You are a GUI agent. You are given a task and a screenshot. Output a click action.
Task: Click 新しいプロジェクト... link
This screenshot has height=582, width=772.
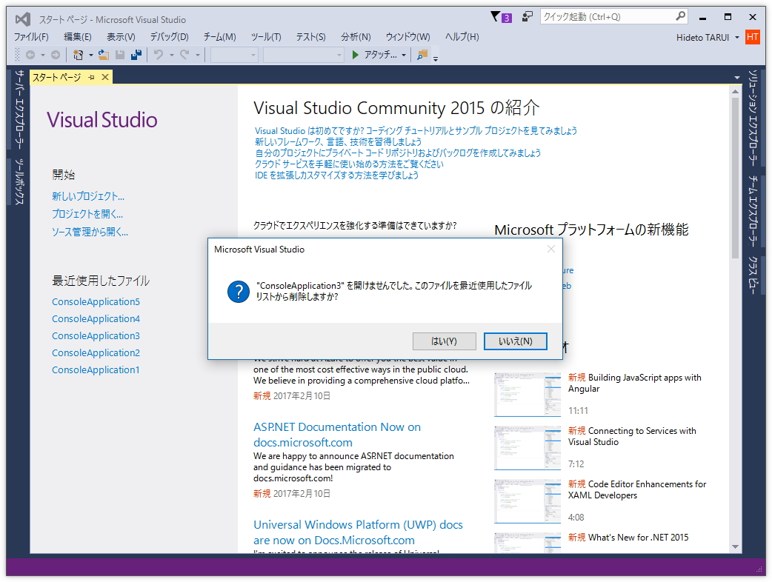point(88,196)
